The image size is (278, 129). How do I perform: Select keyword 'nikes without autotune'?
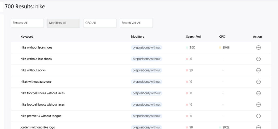36,82
